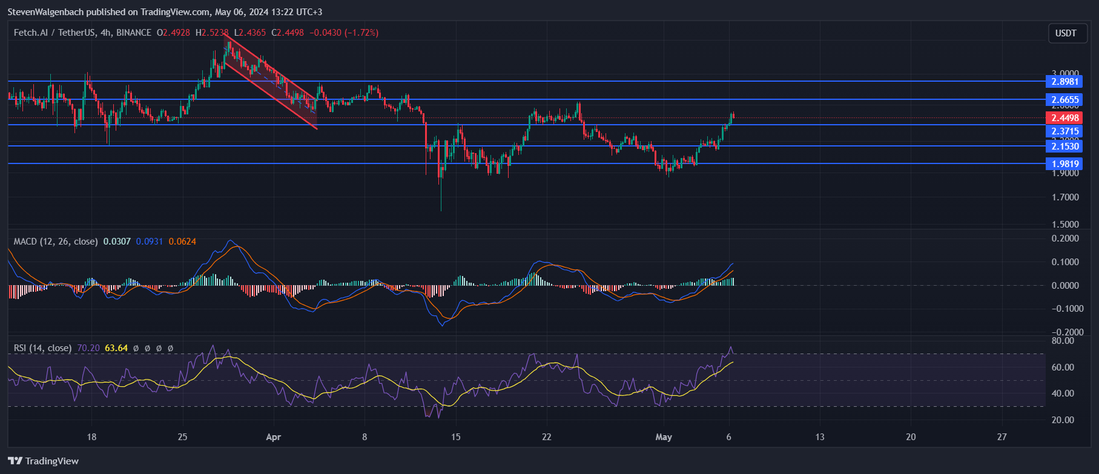Viewport: 1099px width, 474px height.
Task: Click the yellow RSI average value 63.64
Action: 116,348
